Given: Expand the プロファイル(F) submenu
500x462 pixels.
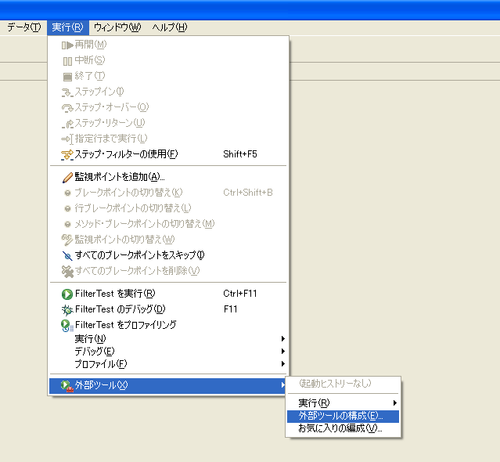Looking at the screenshot, I should point(100,364).
